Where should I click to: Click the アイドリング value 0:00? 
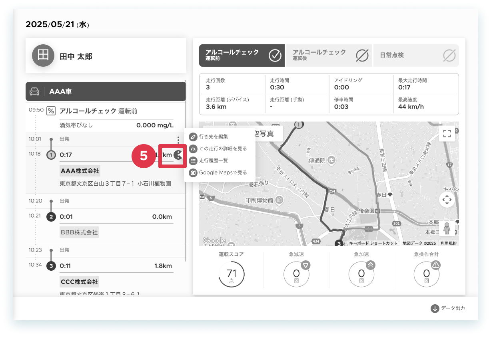341,87
